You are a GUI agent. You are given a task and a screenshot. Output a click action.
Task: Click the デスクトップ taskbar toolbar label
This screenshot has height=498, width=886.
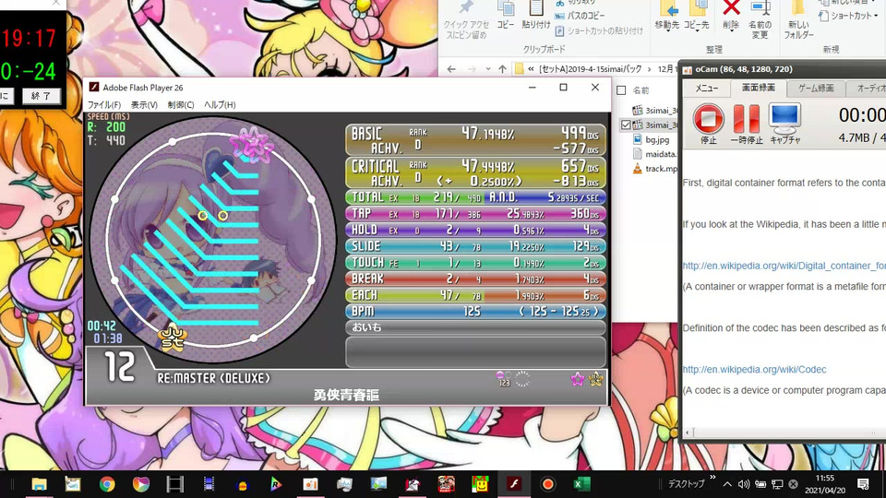point(686,484)
